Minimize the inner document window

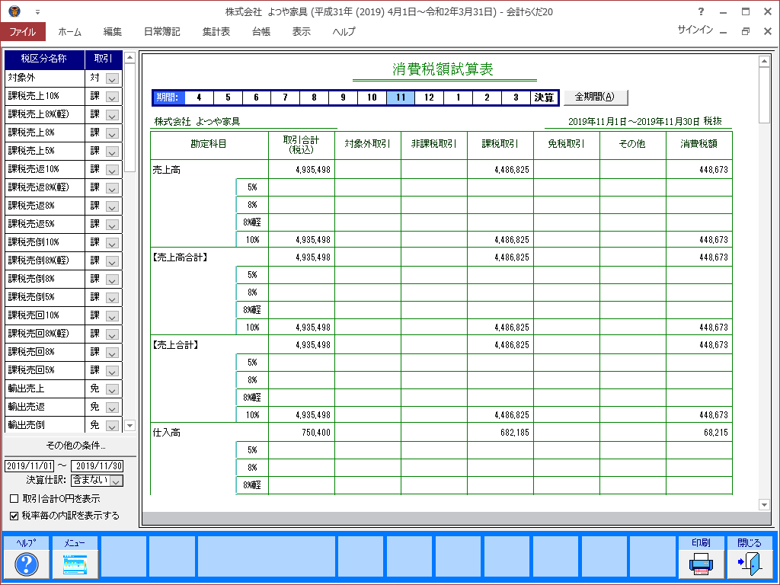point(724,32)
